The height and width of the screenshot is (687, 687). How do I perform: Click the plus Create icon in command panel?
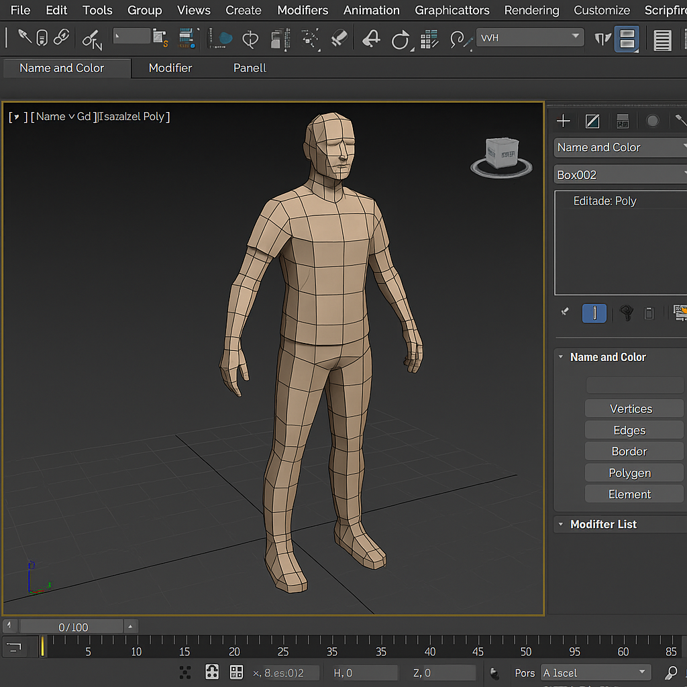pos(564,121)
